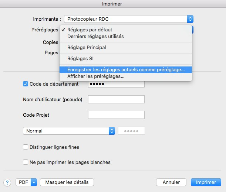226x192 pixels.
Task: Open Afficher les préréglages menu entry
Action: 96,76
